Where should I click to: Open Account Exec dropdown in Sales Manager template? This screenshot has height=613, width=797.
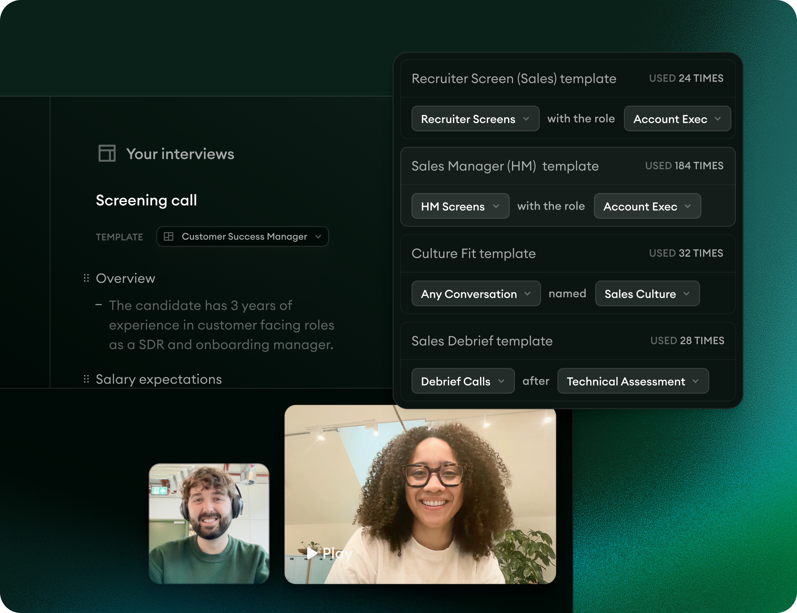(x=647, y=206)
